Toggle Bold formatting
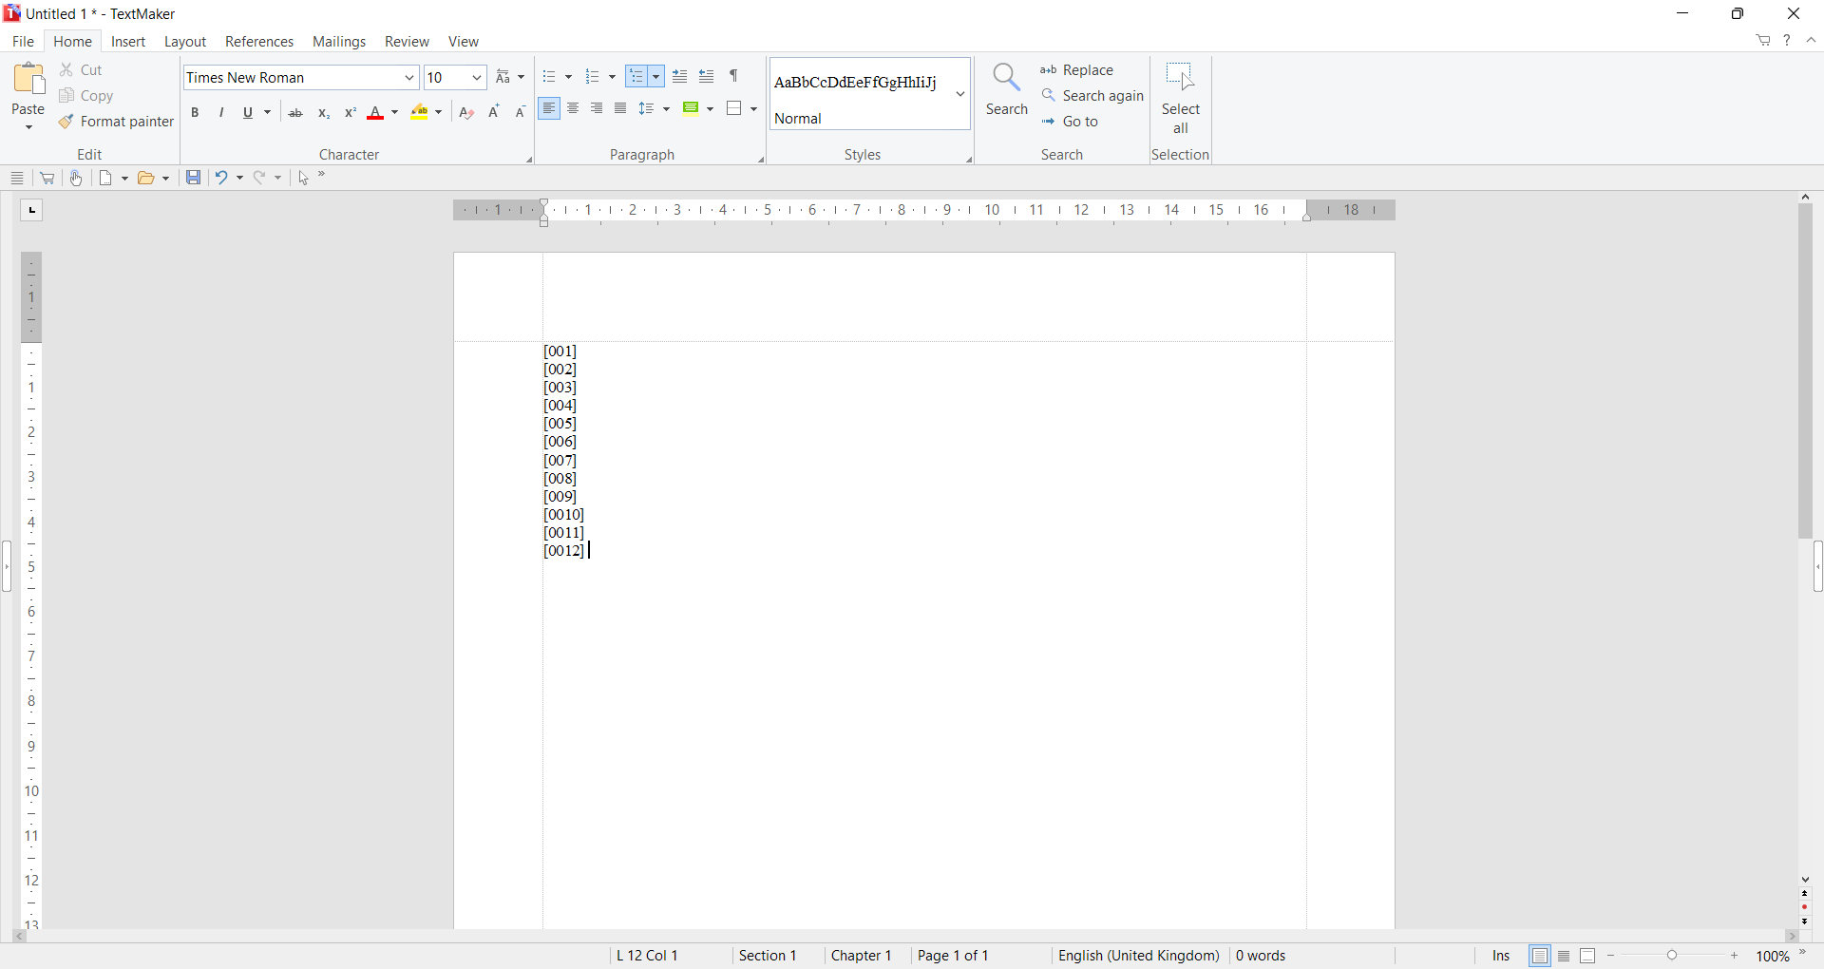The height and width of the screenshot is (969, 1824). coord(196,114)
